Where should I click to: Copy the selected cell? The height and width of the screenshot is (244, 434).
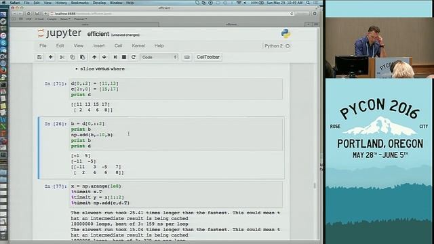(72, 57)
